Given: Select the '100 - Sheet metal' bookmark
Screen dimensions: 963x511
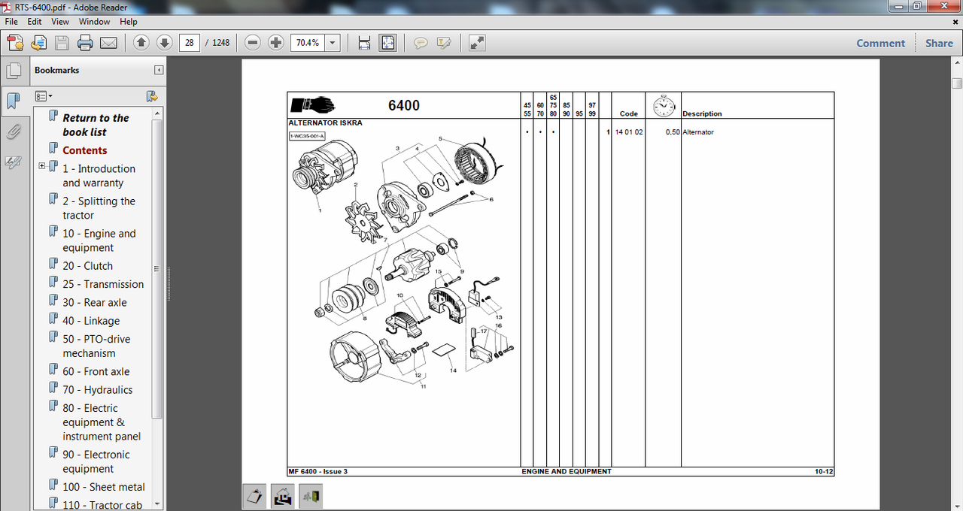Looking at the screenshot, I should [x=104, y=487].
